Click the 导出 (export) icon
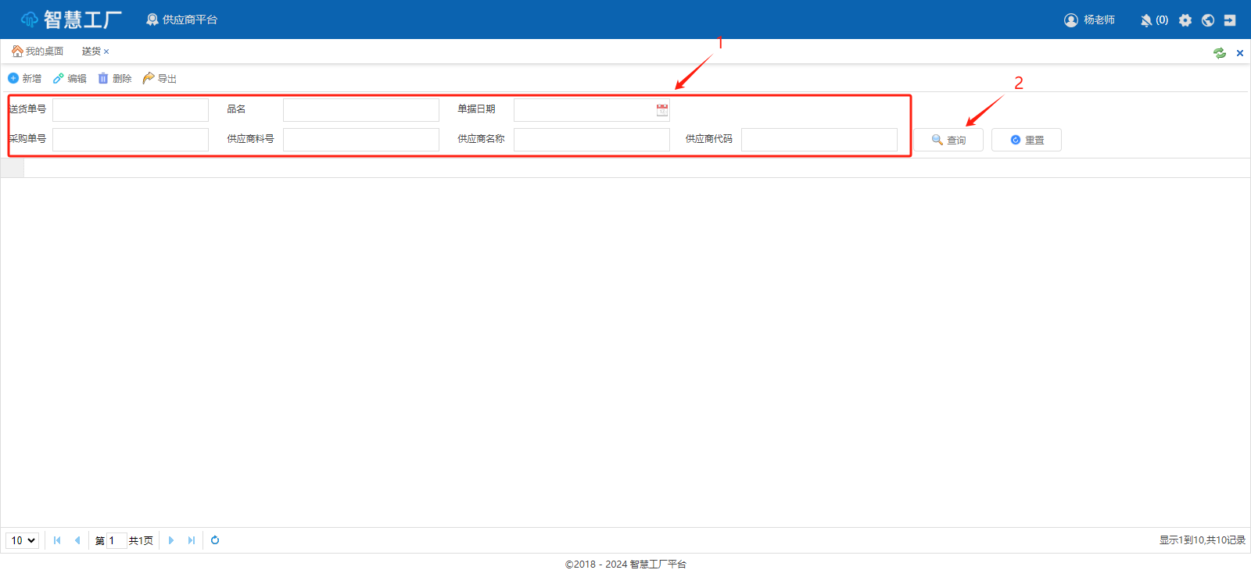Image resolution: width=1251 pixels, height=577 pixels. [x=149, y=78]
